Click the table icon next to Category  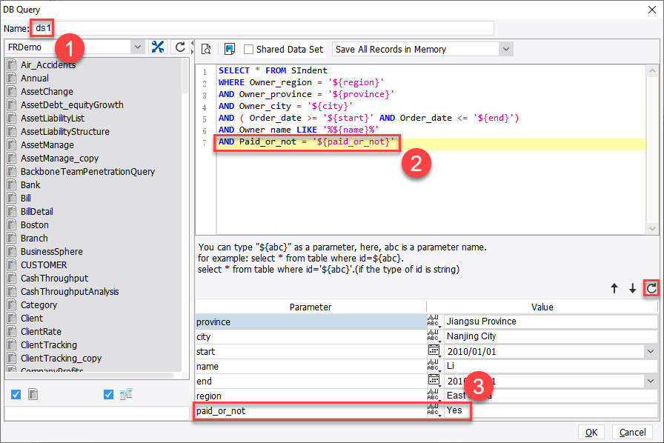[x=12, y=305]
